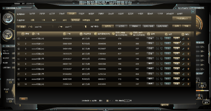Tick the checkbox for row 6 (46041192)
Image resolution: width=211 pixels, height=111 pixels.
pyautogui.click(x=19, y=64)
